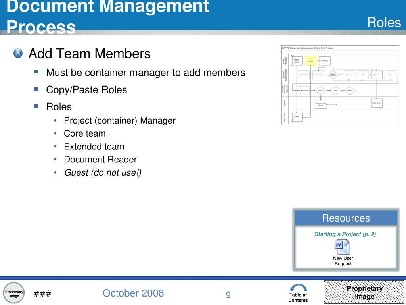Click the Table of Contents return arrow

click(x=298, y=288)
